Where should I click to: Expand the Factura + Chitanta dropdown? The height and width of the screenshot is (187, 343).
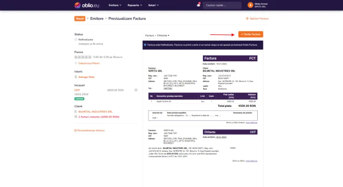(x=157, y=35)
